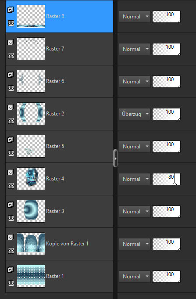
Task: Click the layer type icon of Kopie von Raster 1
Action: point(11,237)
